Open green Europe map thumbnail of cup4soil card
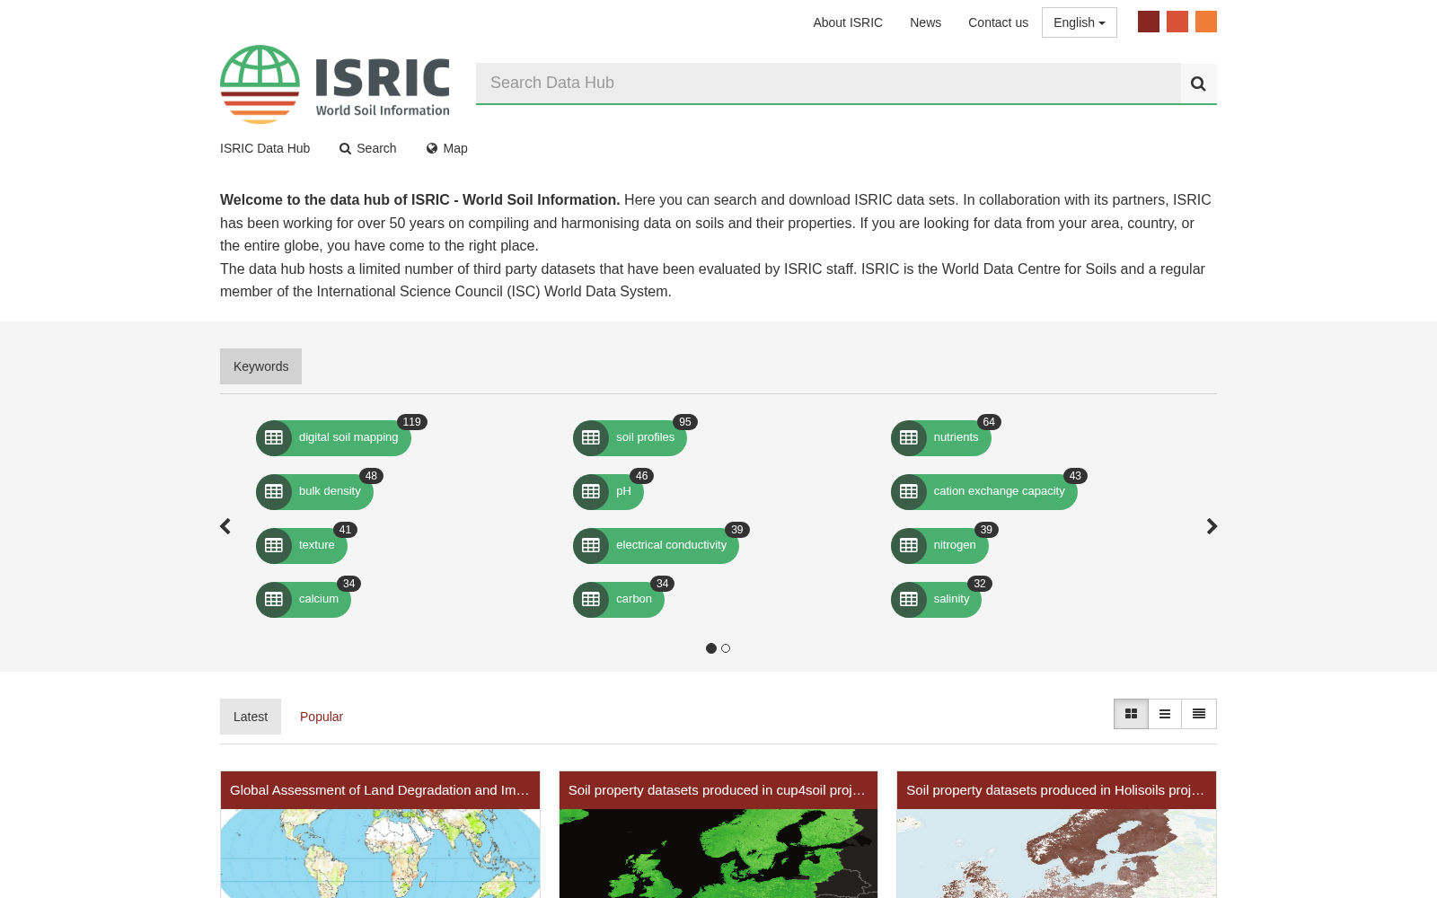 (718, 853)
